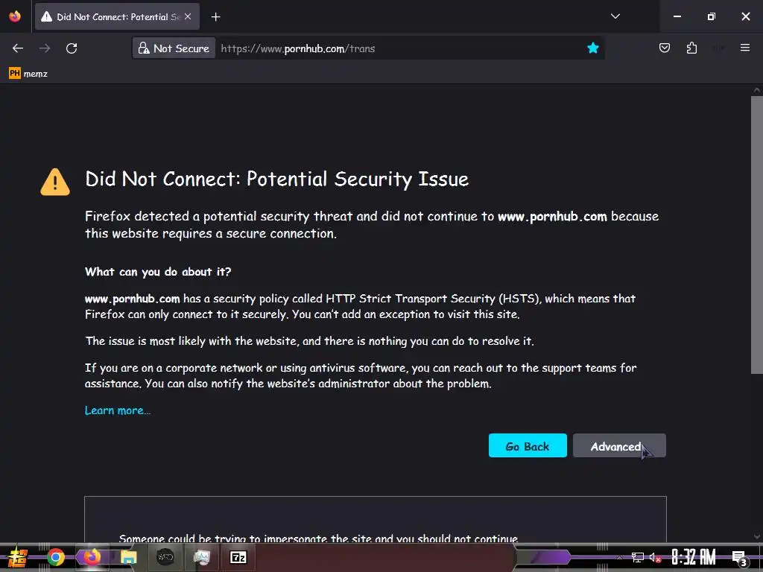763x572 pixels.
Task: Click the Firefox taskbar icon
Action: tap(92, 557)
